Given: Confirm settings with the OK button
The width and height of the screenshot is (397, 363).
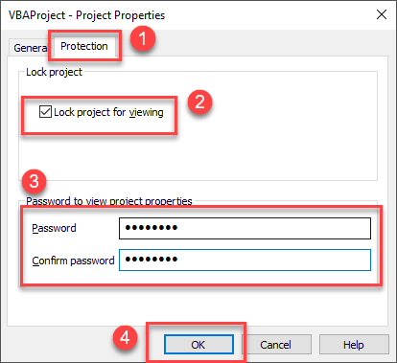Looking at the screenshot, I should click(x=198, y=345).
